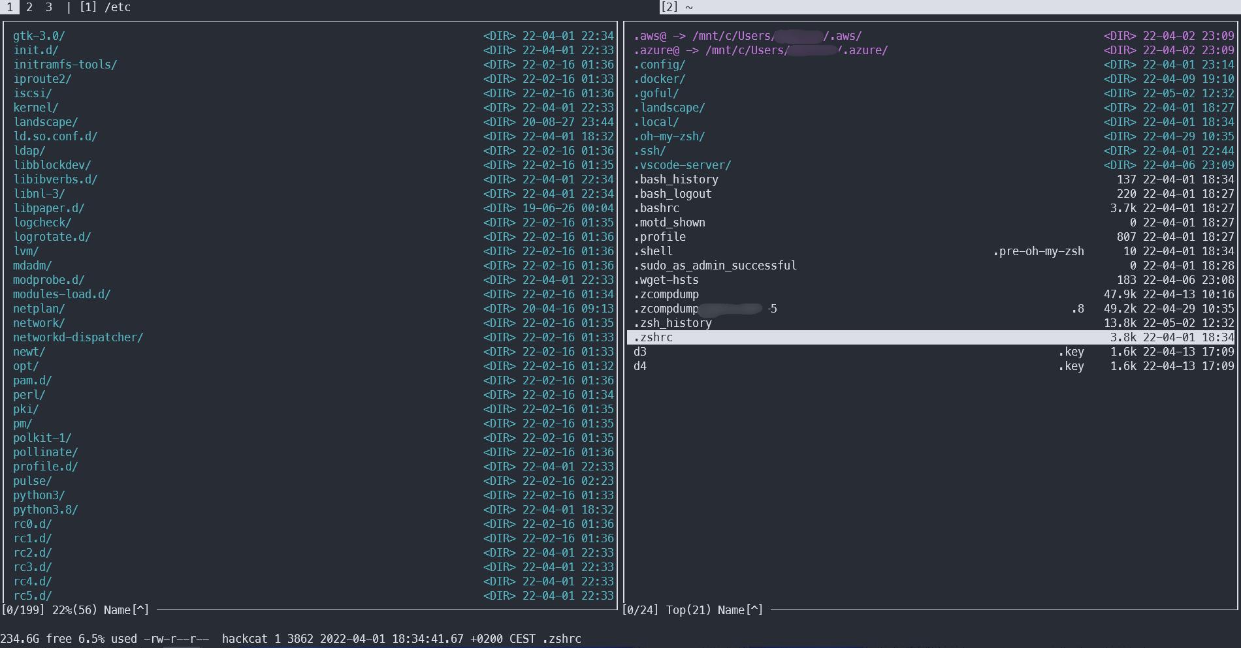1241x648 pixels.
Task: Select the rc0.d/ directory
Action: click(x=314, y=524)
